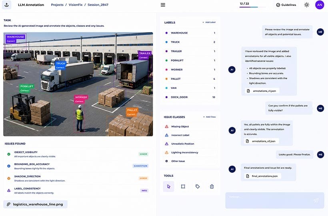Add a new label
Viewport: 328px width, 216px height.
point(209,22)
